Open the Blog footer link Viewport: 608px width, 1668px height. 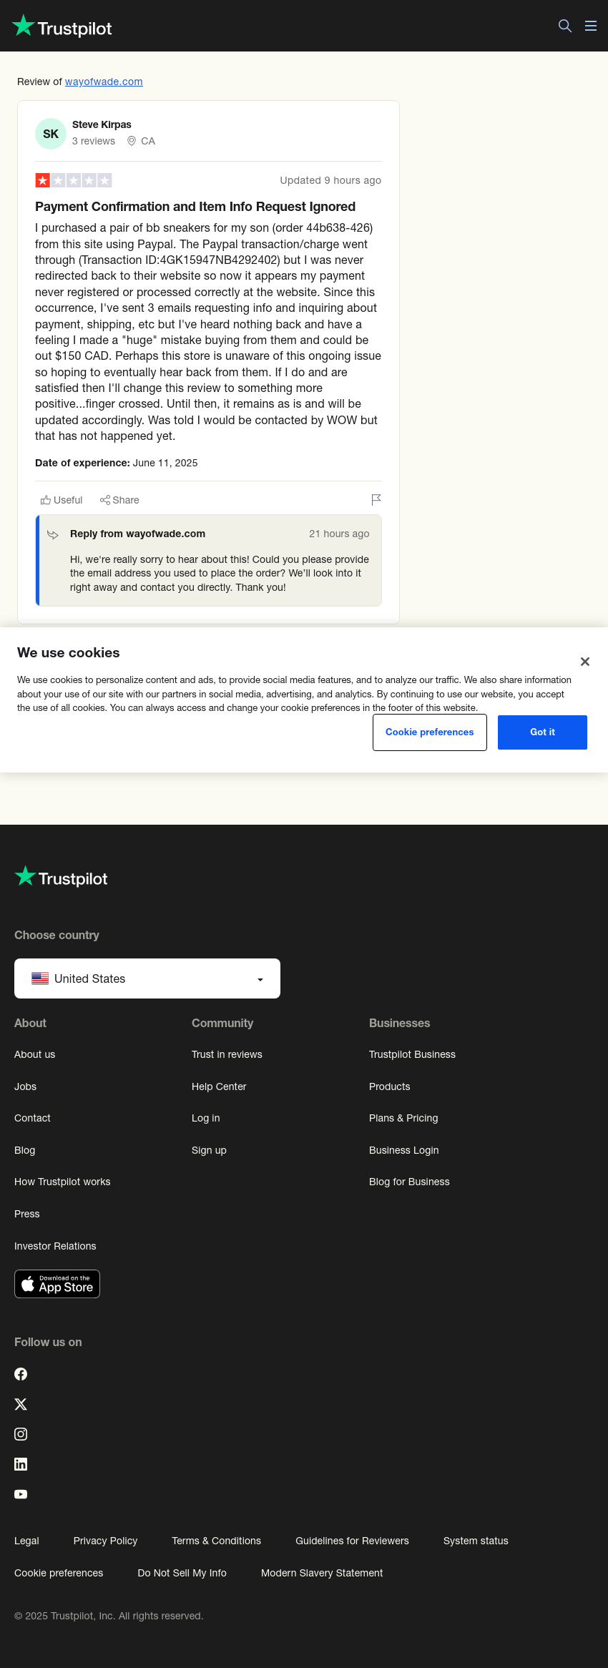click(24, 1150)
